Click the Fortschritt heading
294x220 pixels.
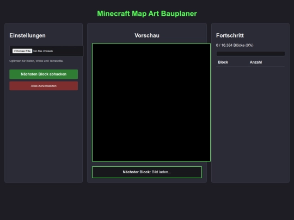click(x=230, y=35)
